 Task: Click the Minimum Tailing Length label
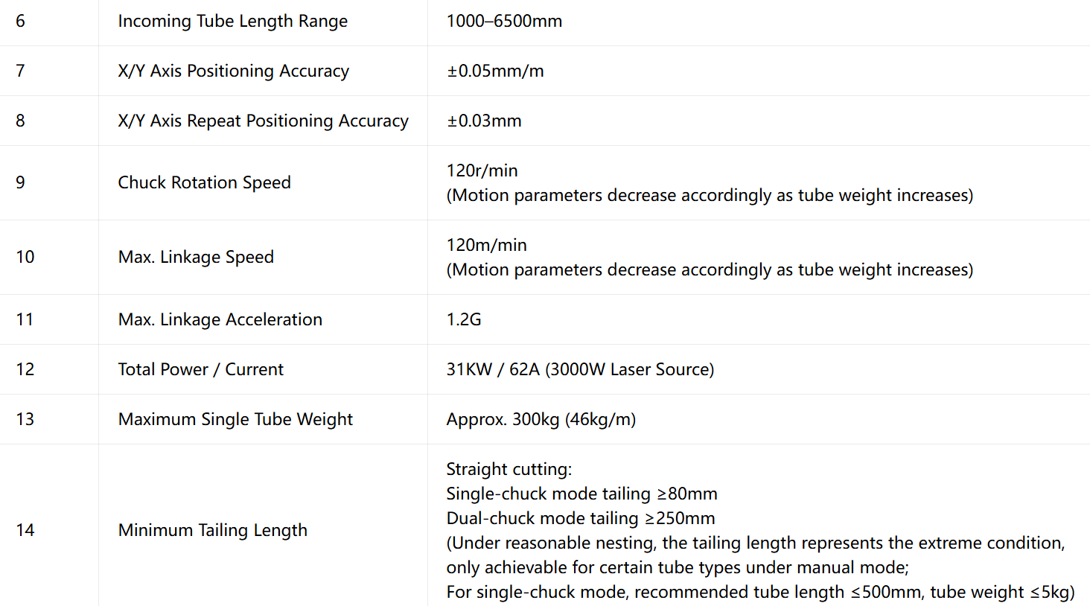pos(212,531)
